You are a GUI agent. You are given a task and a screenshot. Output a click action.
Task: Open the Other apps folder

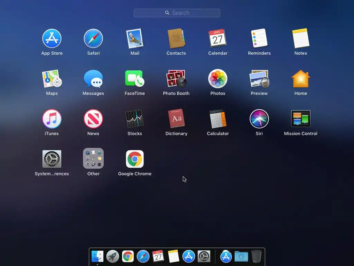tap(93, 158)
